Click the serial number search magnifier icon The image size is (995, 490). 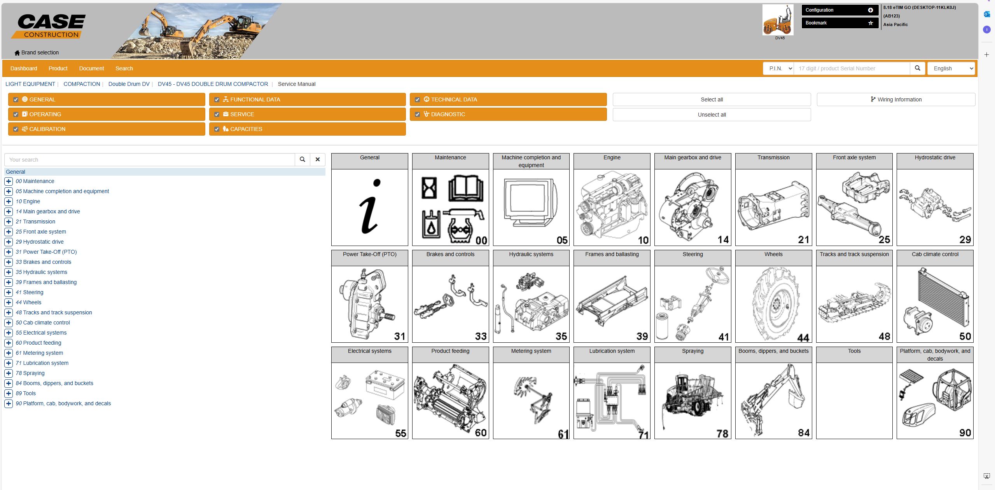pyautogui.click(x=918, y=68)
